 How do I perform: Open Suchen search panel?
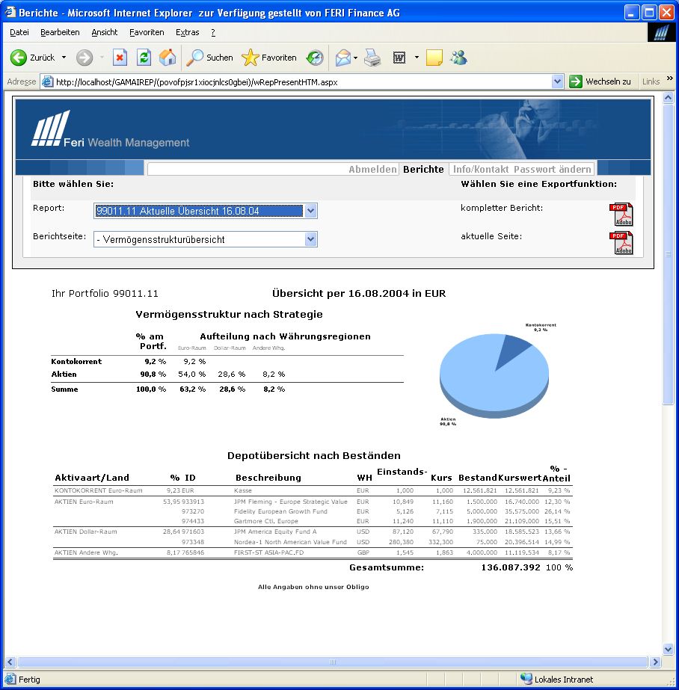point(209,58)
